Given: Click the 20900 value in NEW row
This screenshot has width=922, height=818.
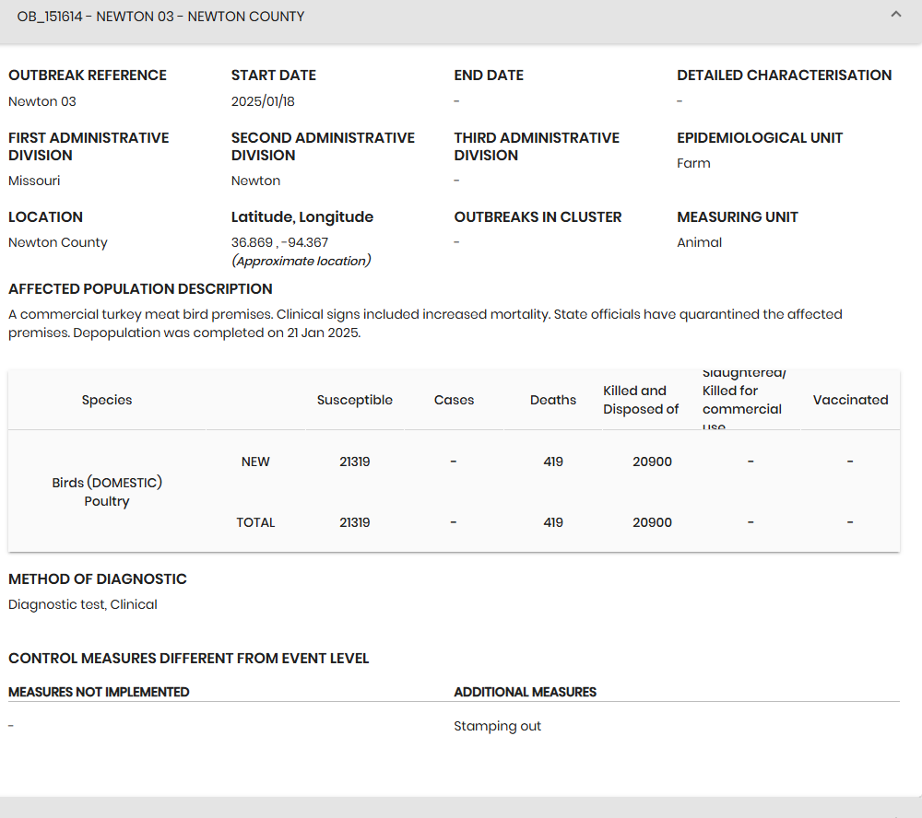Looking at the screenshot, I should 652,462.
